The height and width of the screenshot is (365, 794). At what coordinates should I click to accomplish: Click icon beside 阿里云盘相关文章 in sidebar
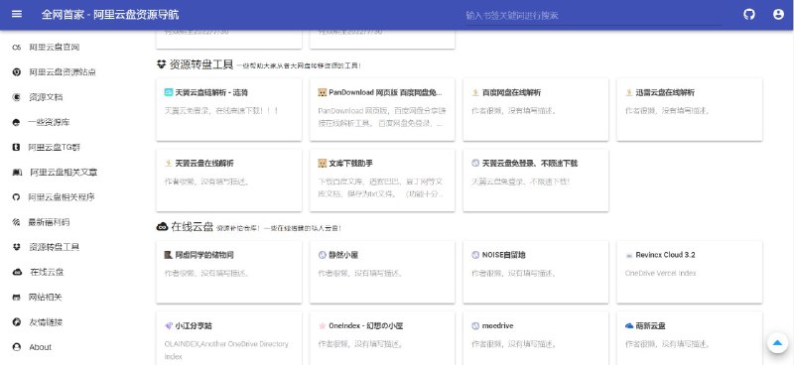(x=17, y=173)
